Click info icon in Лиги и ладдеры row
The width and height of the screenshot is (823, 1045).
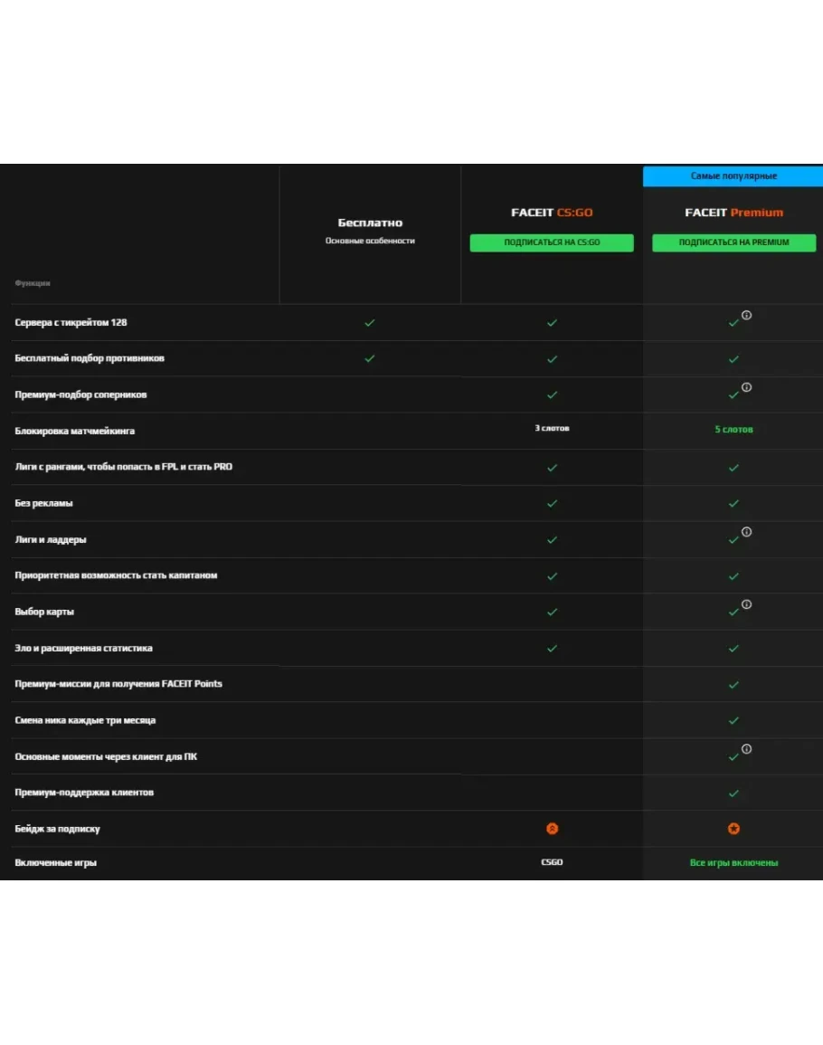click(x=747, y=532)
